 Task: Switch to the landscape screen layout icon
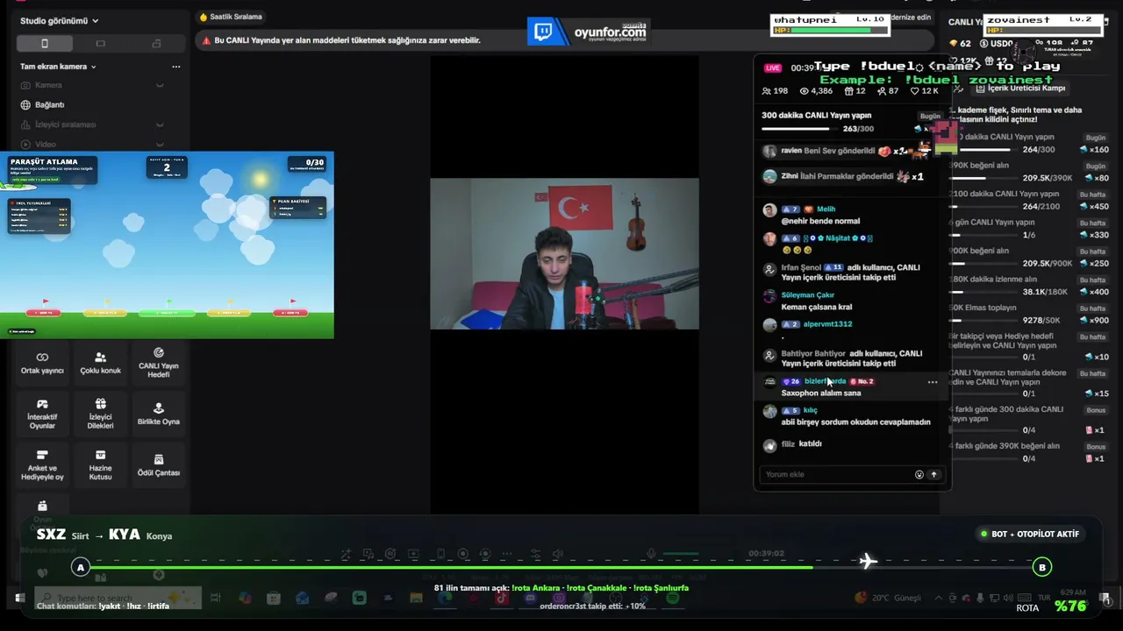[x=100, y=43]
